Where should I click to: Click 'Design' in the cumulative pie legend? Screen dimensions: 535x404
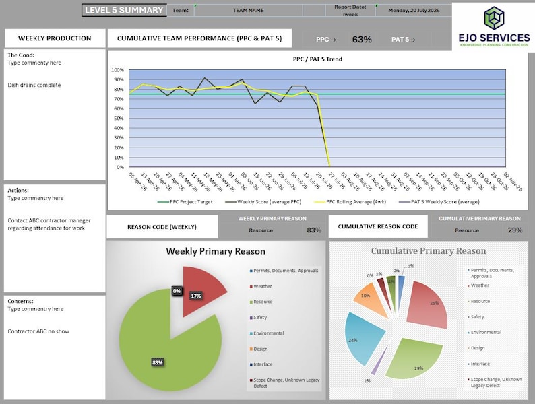click(476, 348)
